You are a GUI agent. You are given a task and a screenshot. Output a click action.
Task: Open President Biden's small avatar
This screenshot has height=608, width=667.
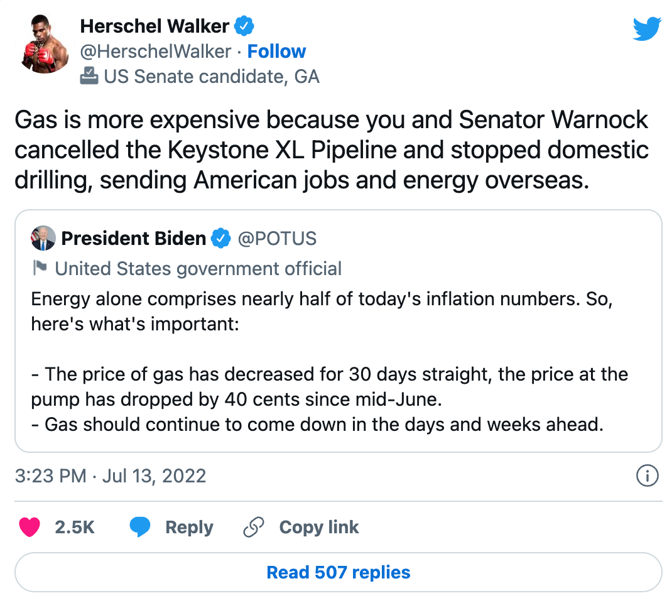coord(43,239)
